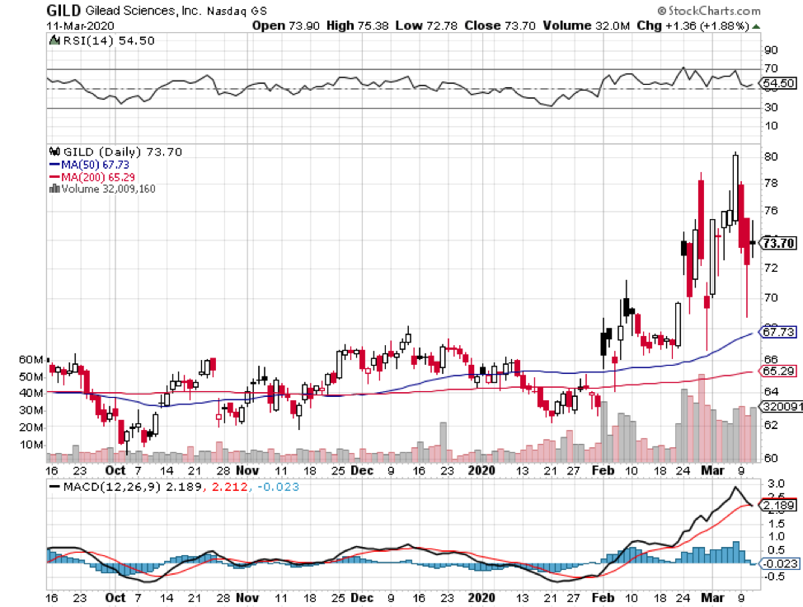Select the MA(200) 65.29 legend entry
The width and height of the screenshot is (803, 607).
click(93, 176)
